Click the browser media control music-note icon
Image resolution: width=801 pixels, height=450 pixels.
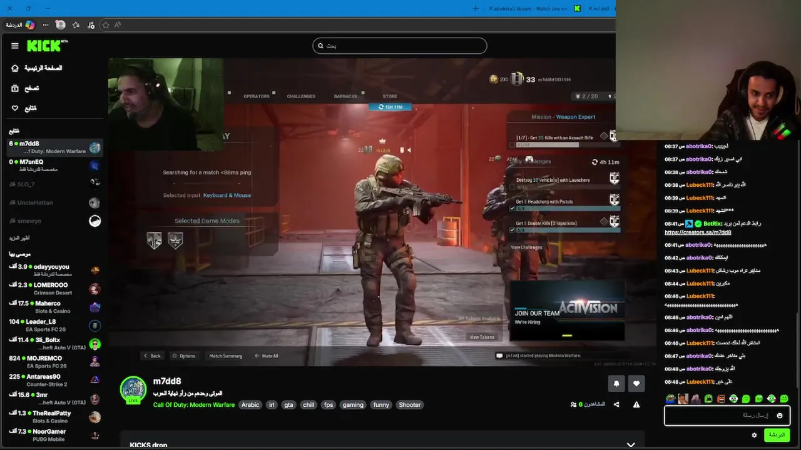coord(91,25)
